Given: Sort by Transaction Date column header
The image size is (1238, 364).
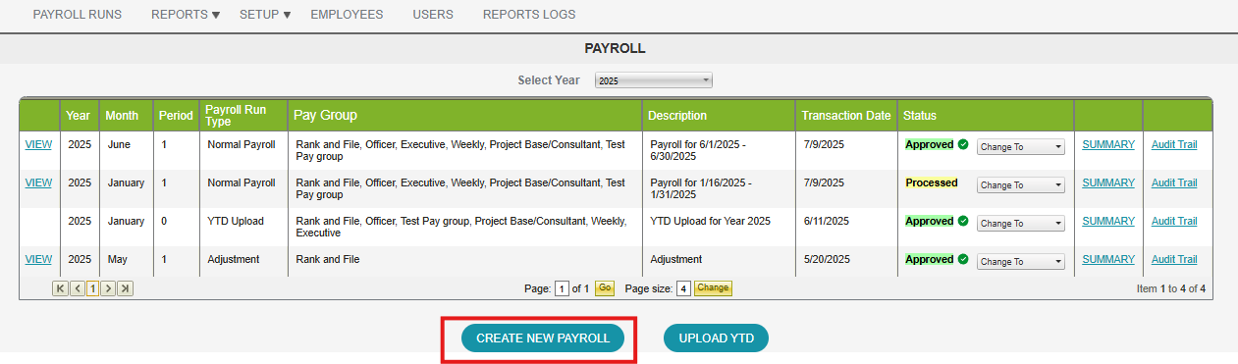Looking at the screenshot, I should 845,116.
